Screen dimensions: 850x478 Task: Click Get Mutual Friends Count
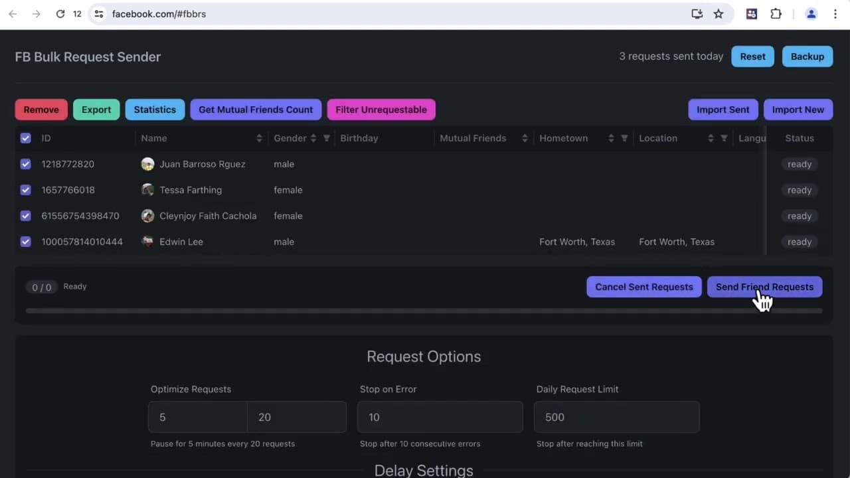click(256, 110)
